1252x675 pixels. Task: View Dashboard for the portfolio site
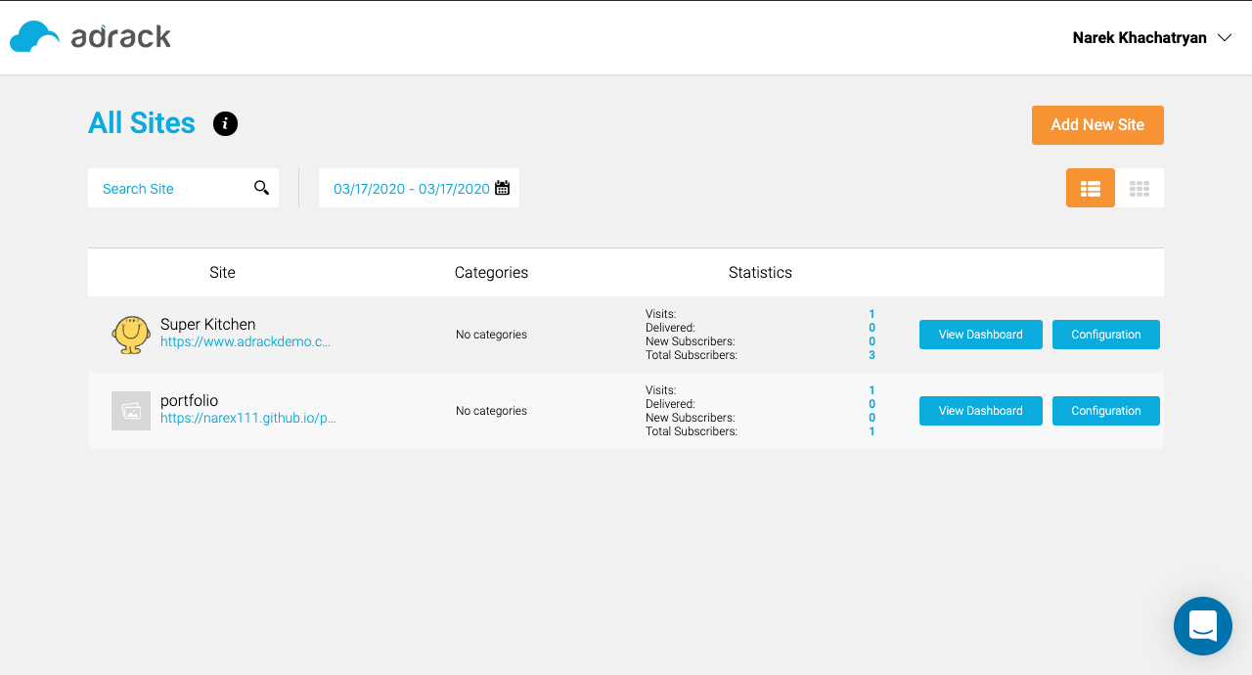(980, 410)
